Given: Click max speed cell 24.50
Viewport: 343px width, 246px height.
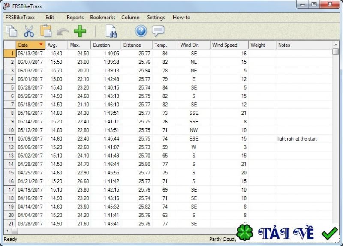Looking at the screenshot, I should click(79, 53).
